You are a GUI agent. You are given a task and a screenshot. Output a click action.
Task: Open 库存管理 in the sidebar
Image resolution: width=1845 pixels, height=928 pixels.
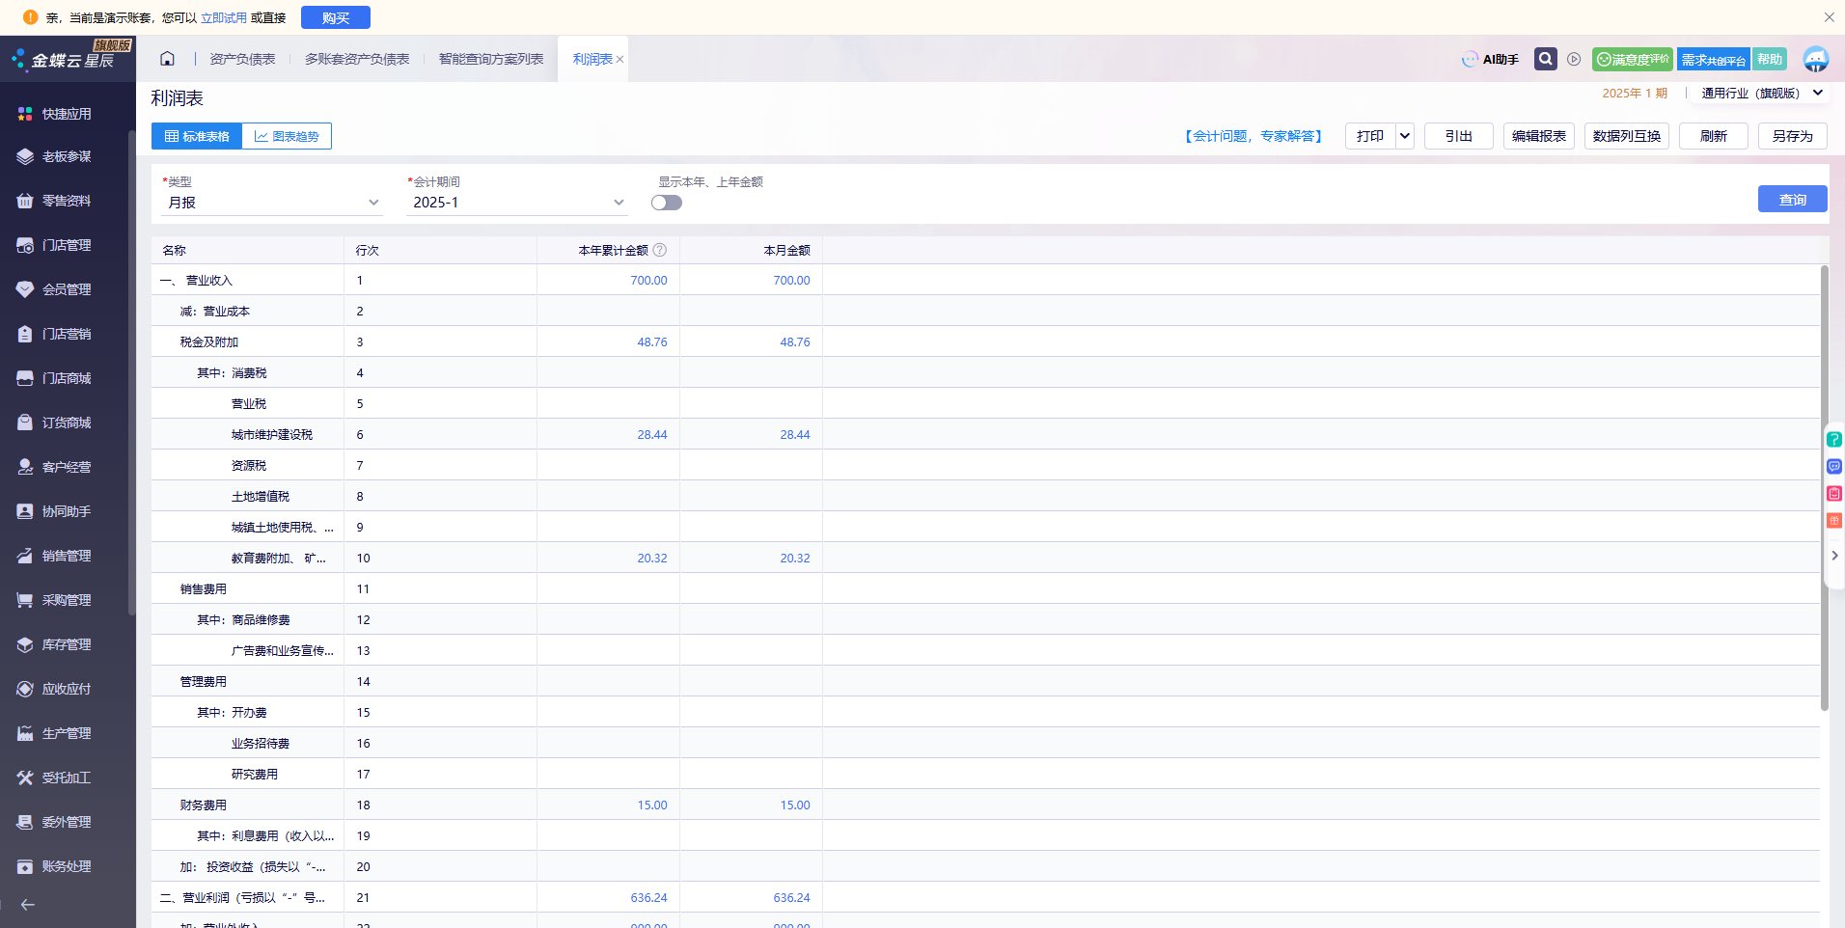pos(66,644)
